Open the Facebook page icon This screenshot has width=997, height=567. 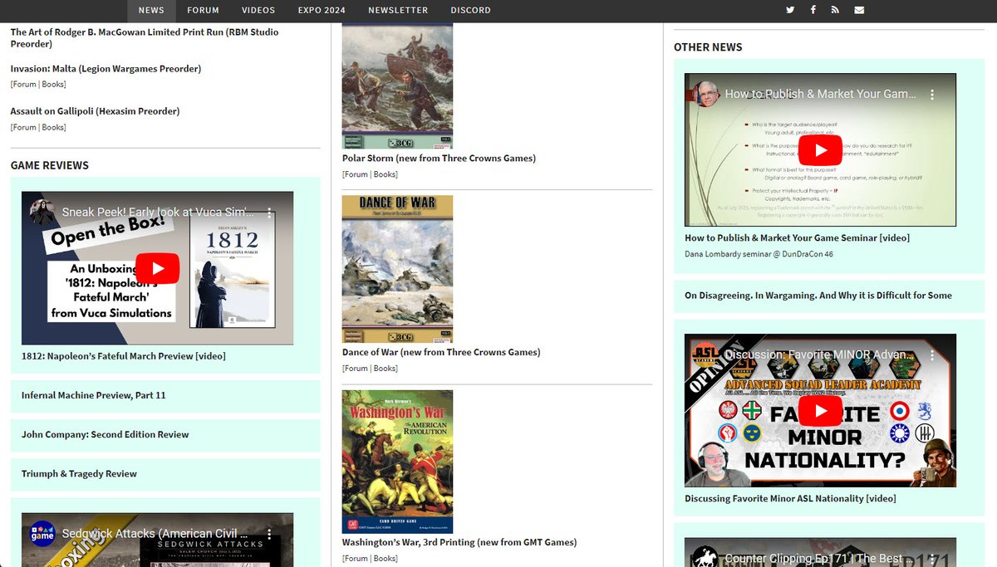click(x=813, y=9)
